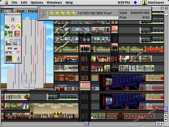This screenshot has height=127, width=169.
Task: Click the red stressed crowd in the lobby
Action: pyautogui.click(x=155, y=50)
